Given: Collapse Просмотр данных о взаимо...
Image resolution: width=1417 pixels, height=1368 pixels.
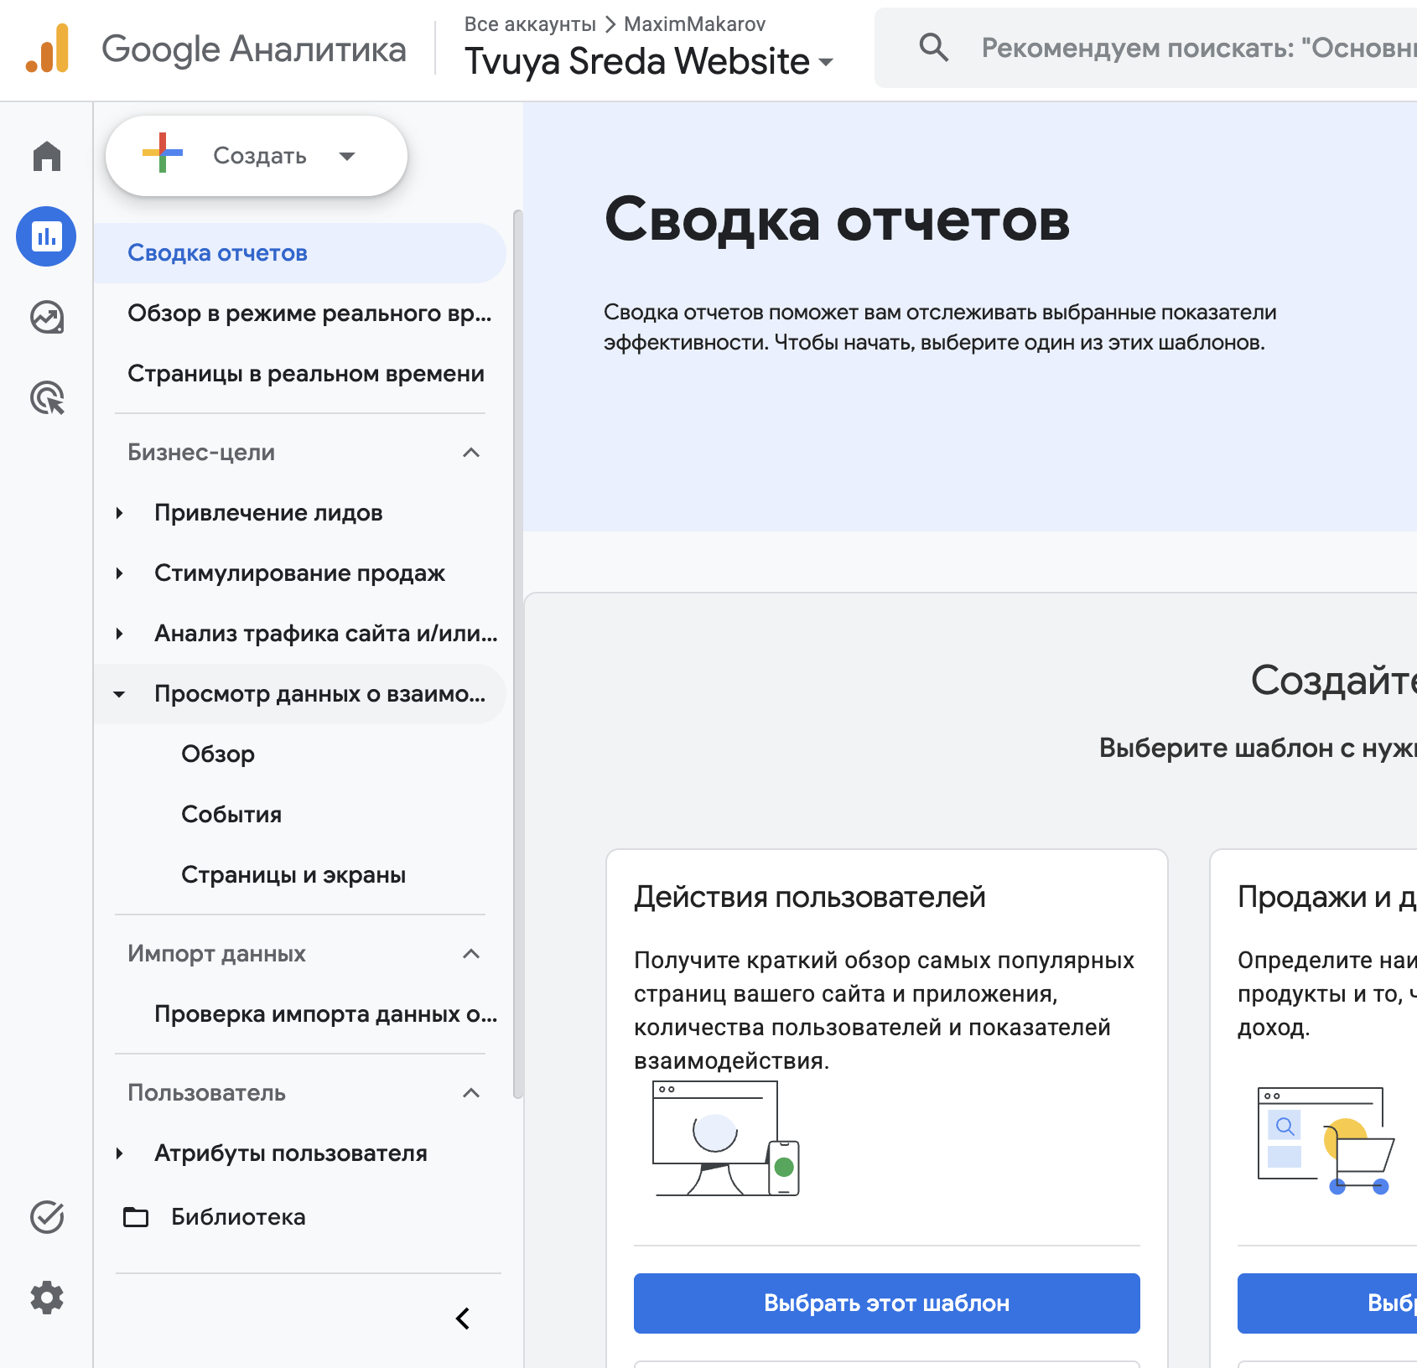Looking at the screenshot, I should coord(119,694).
